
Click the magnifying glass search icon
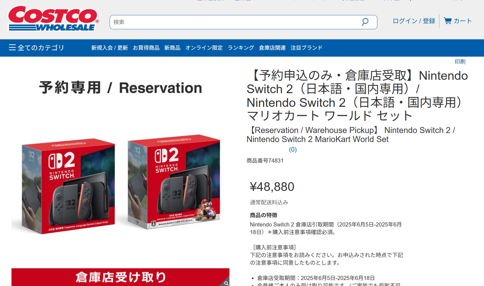pos(365,22)
